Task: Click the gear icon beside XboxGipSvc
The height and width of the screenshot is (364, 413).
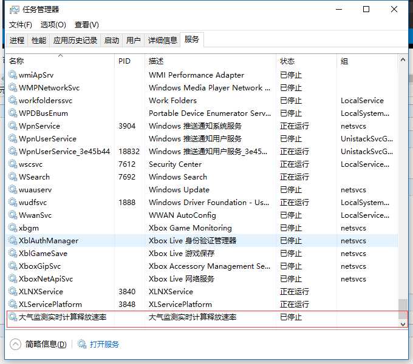Action: (13, 266)
